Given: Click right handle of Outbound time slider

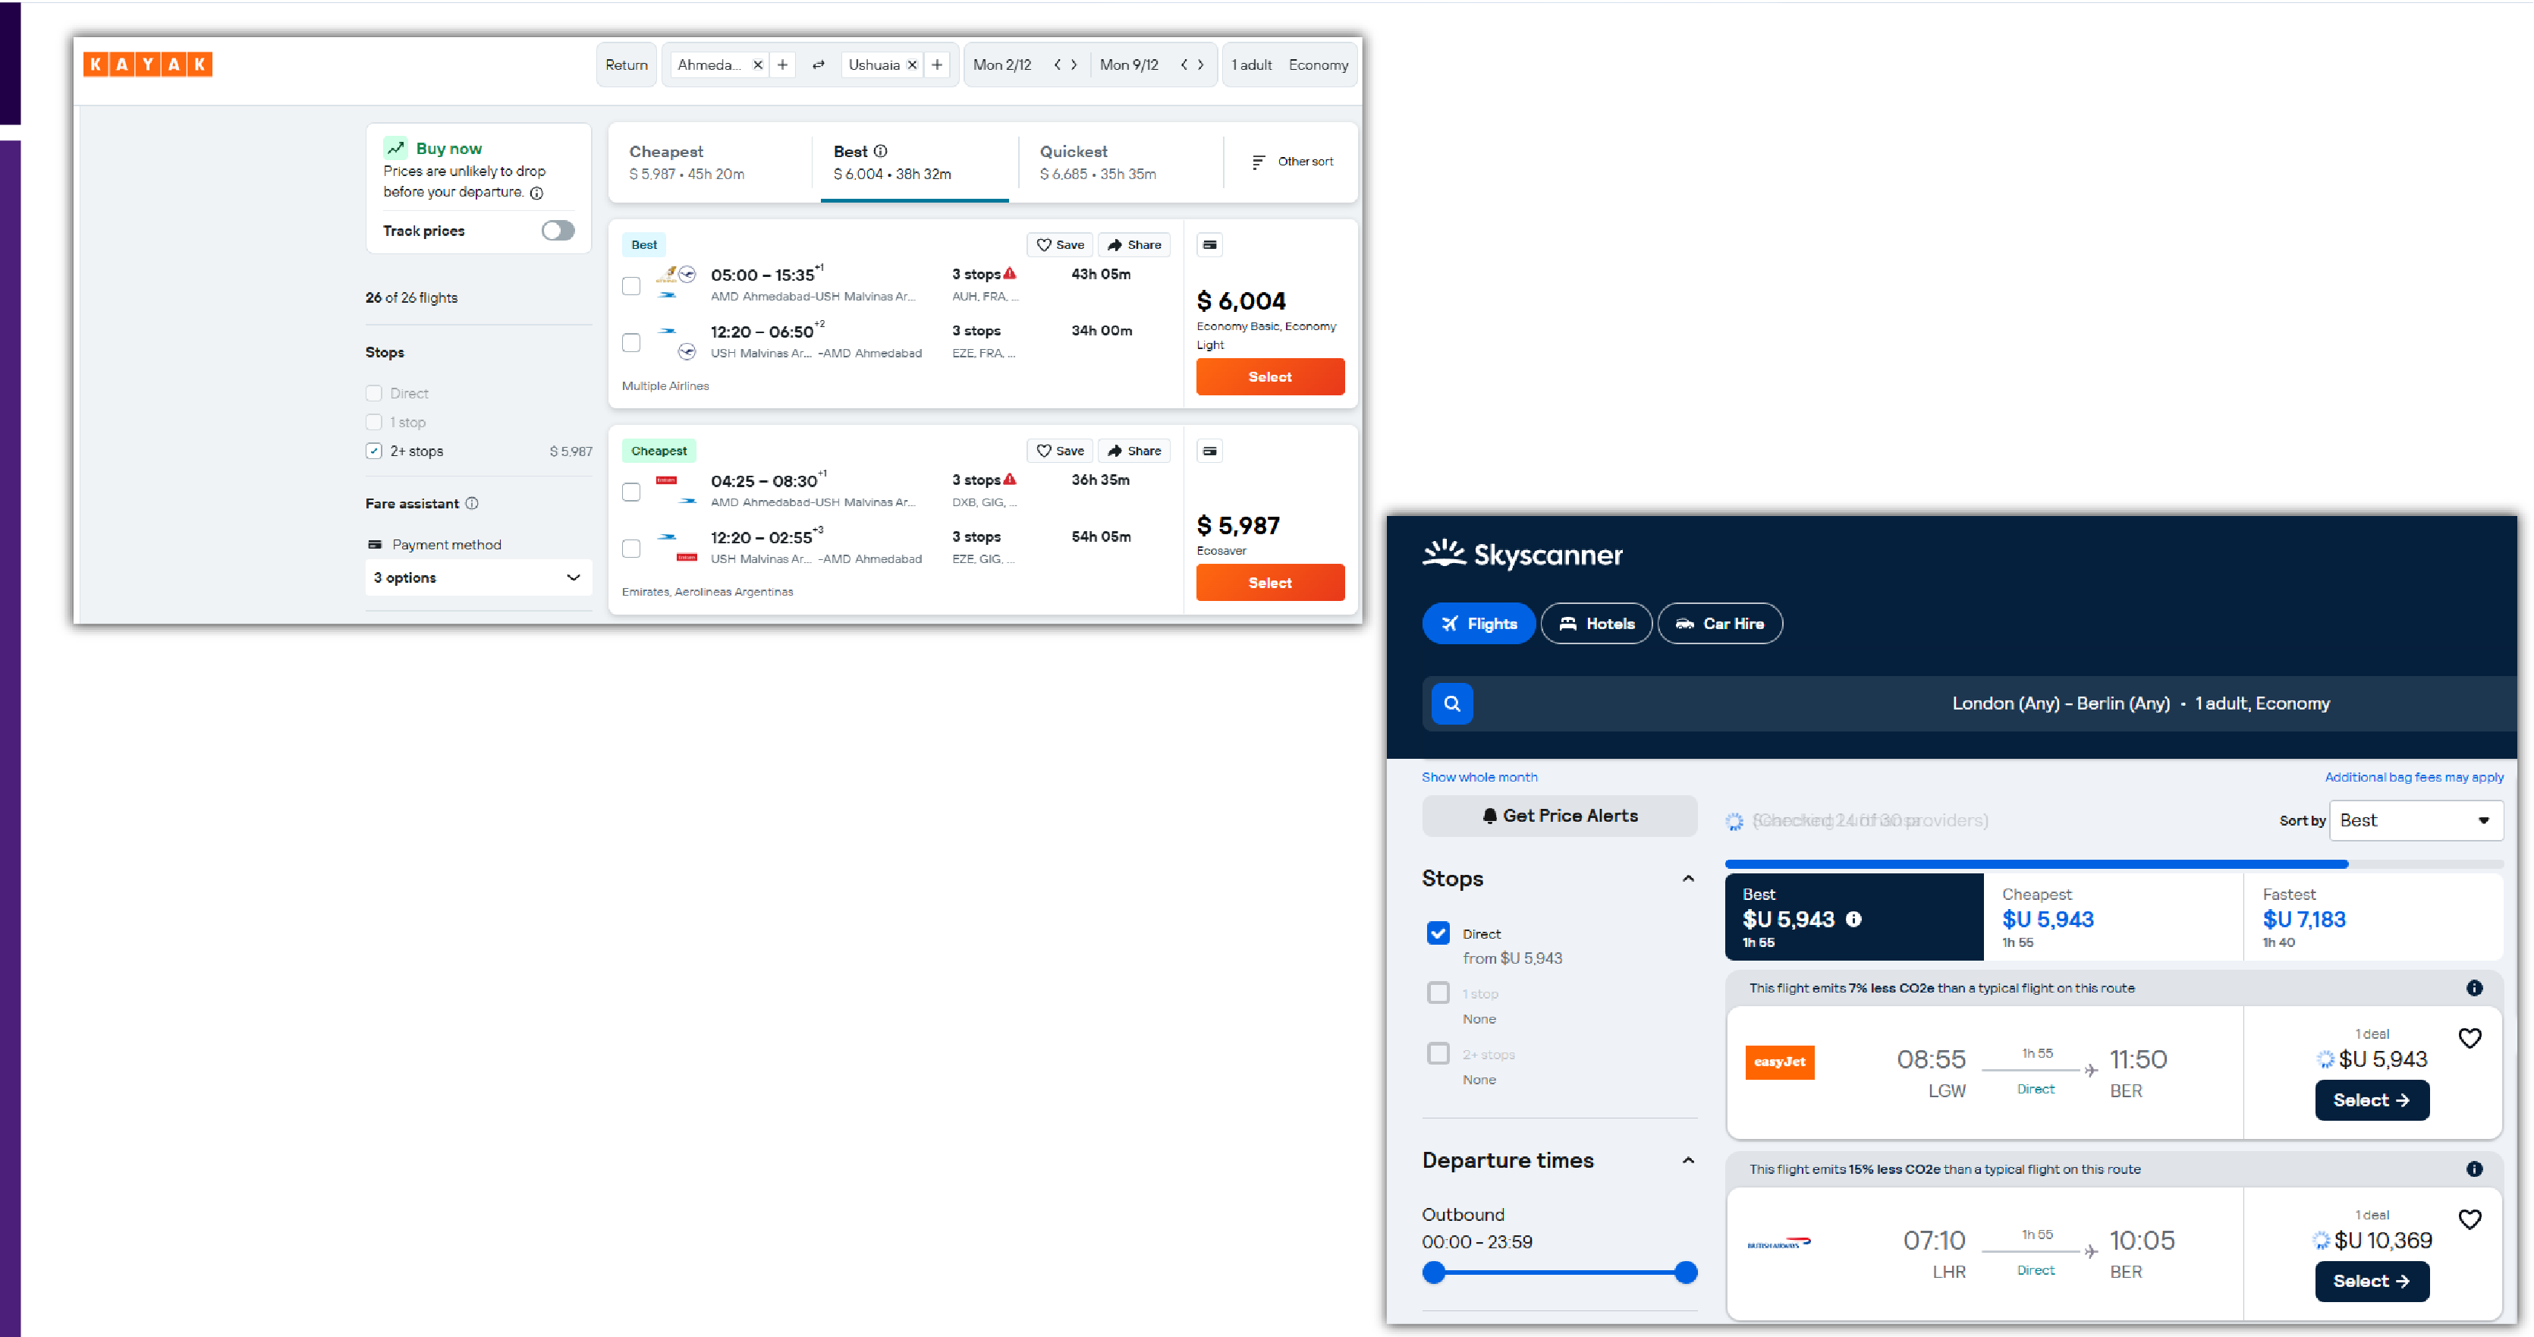Looking at the screenshot, I should click(x=1685, y=1272).
